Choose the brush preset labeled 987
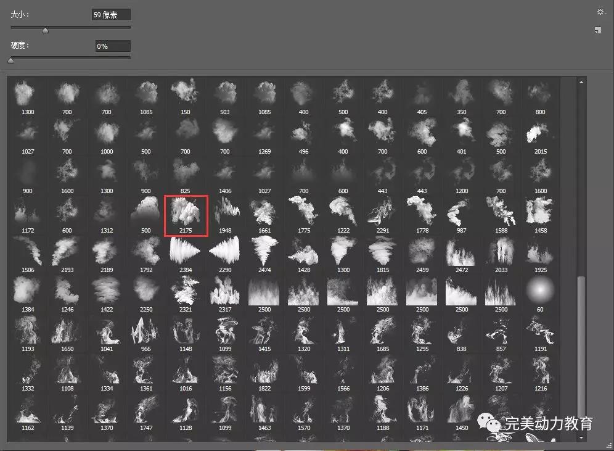The height and width of the screenshot is (451, 614). (462, 212)
